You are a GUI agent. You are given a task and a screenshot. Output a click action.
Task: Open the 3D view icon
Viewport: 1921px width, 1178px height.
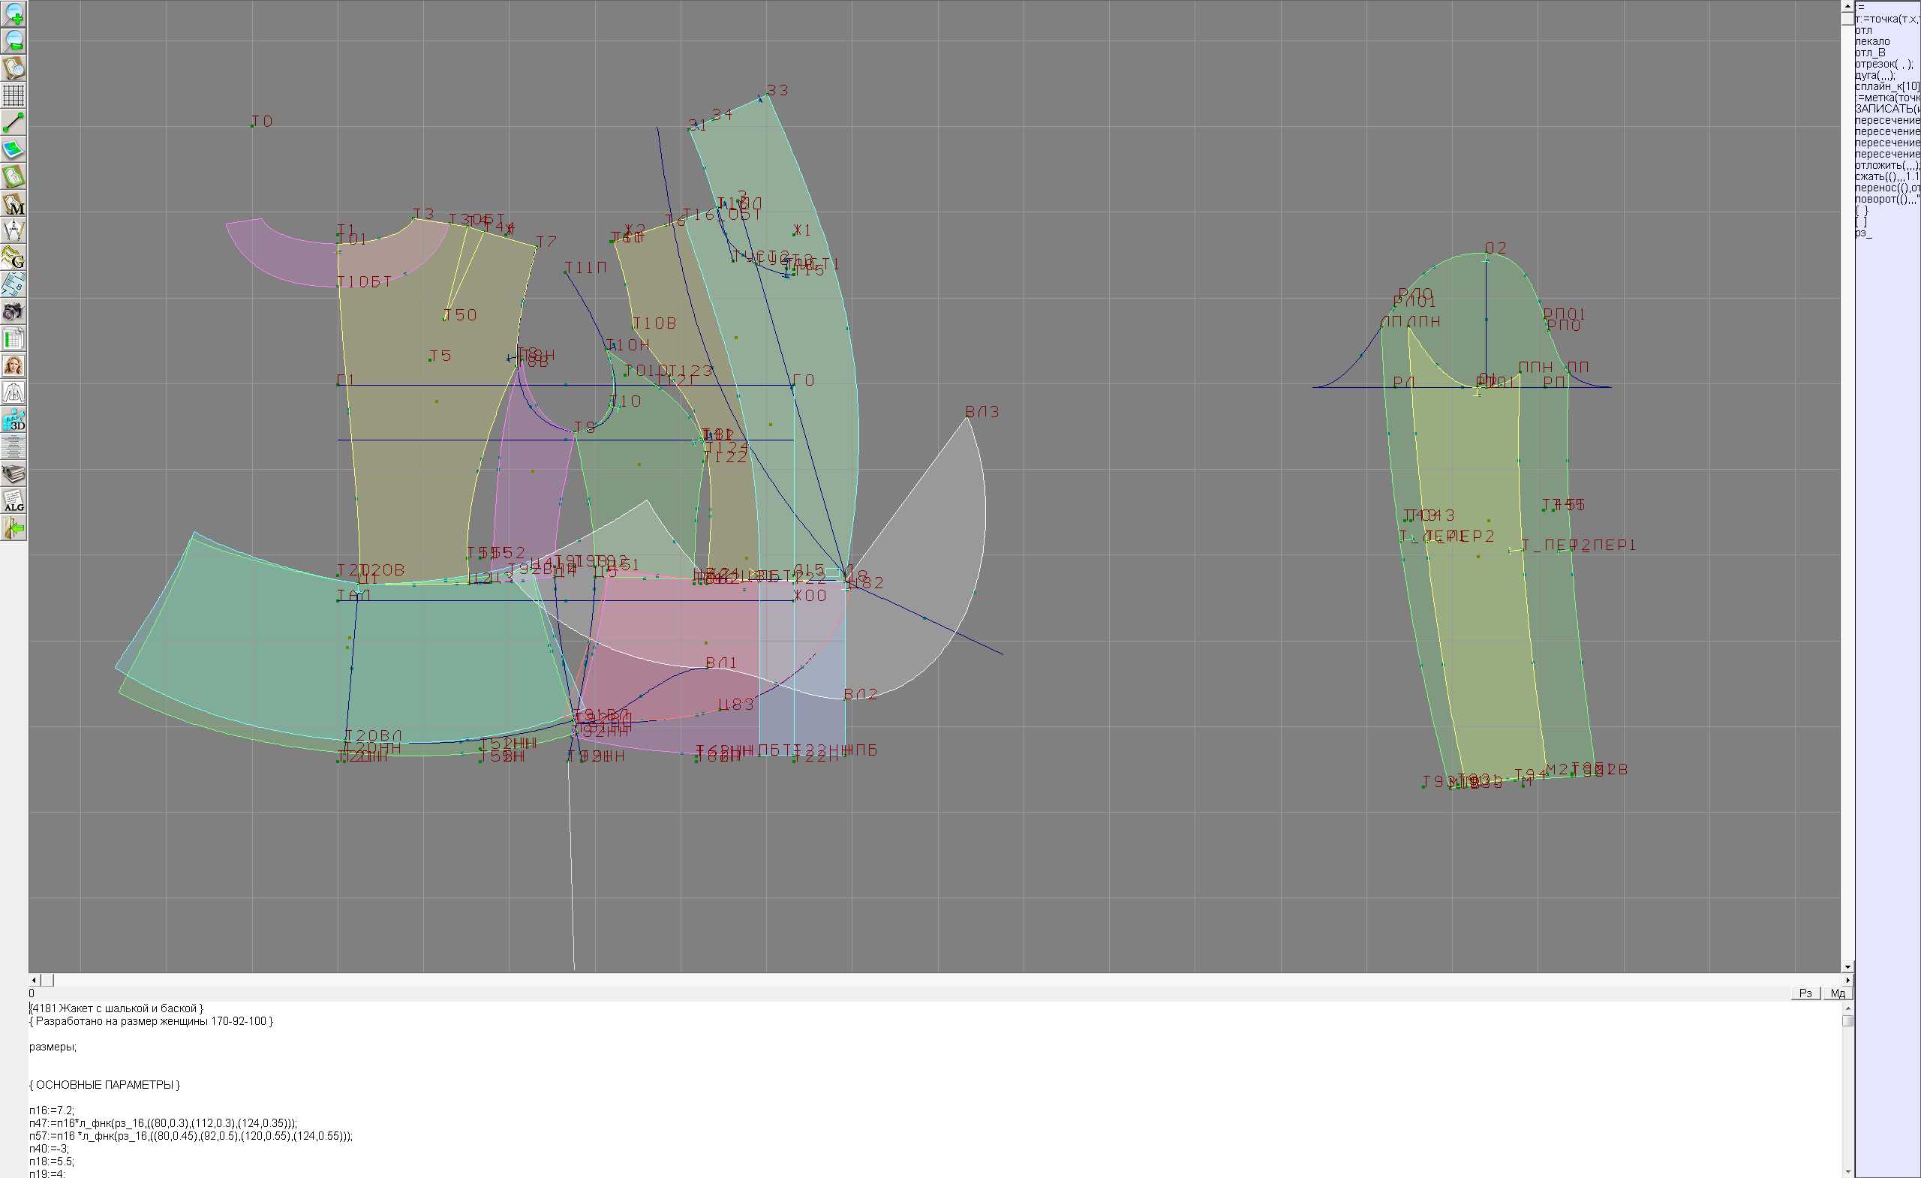click(x=14, y=420)
